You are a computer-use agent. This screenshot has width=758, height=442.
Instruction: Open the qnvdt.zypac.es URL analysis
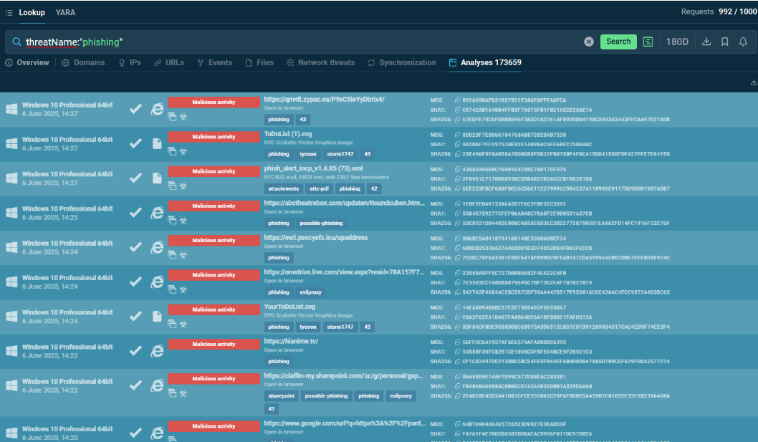[325, 99]
